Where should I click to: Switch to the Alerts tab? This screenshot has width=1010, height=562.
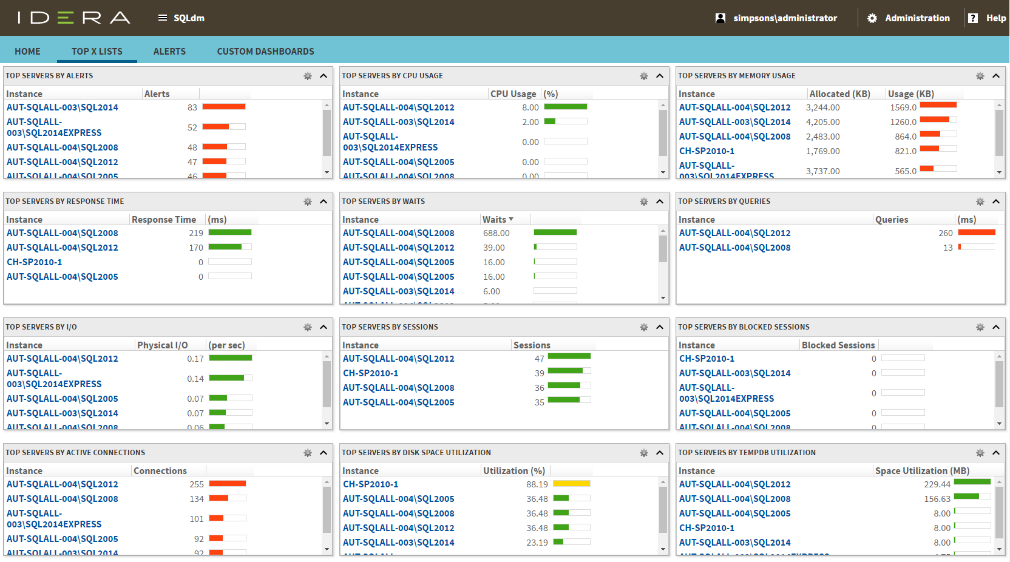[x=169, y=52]
